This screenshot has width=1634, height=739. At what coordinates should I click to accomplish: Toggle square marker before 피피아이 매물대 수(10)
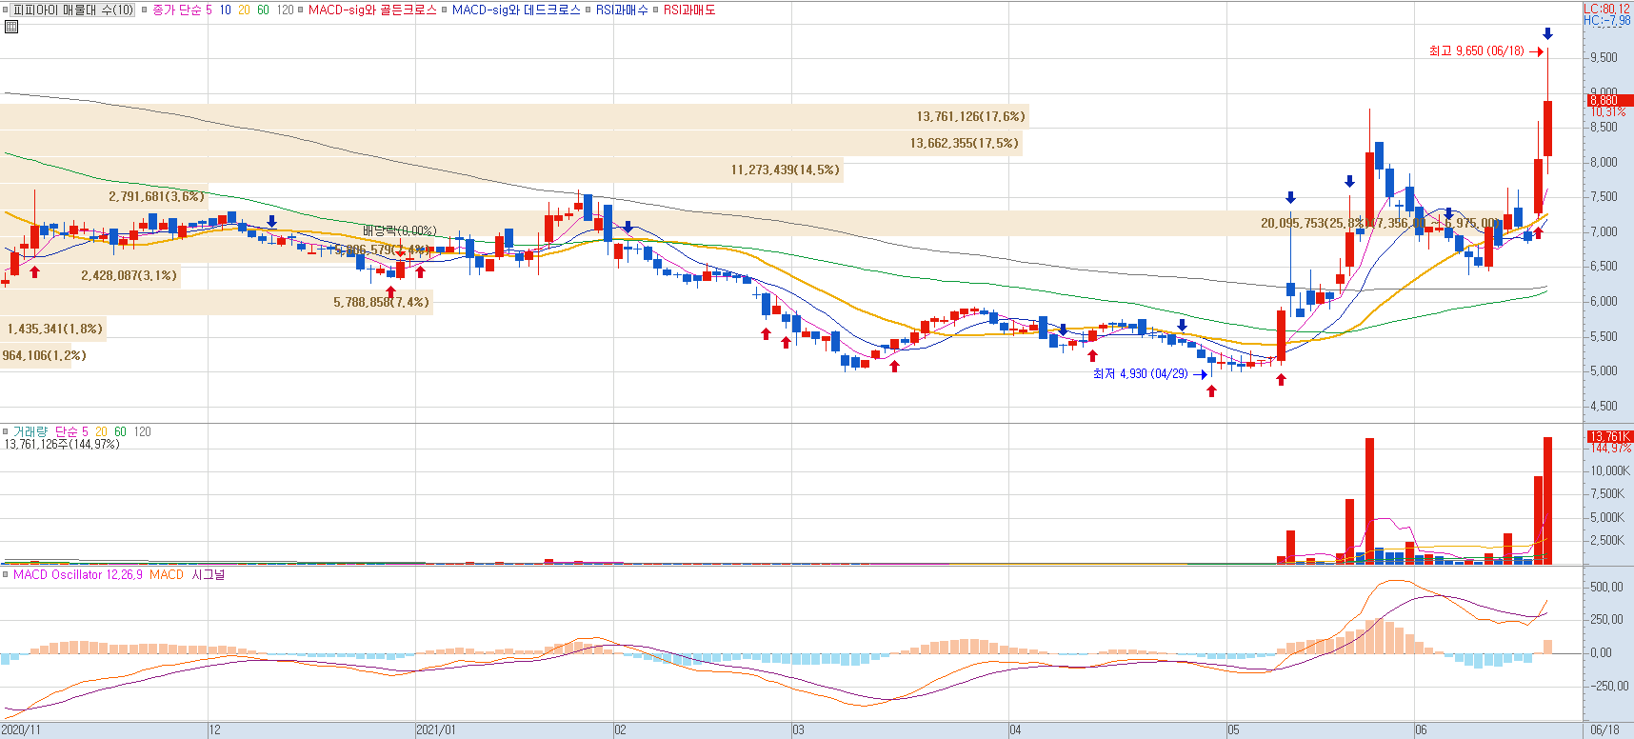pyautogui.click(x=5, y=10)
